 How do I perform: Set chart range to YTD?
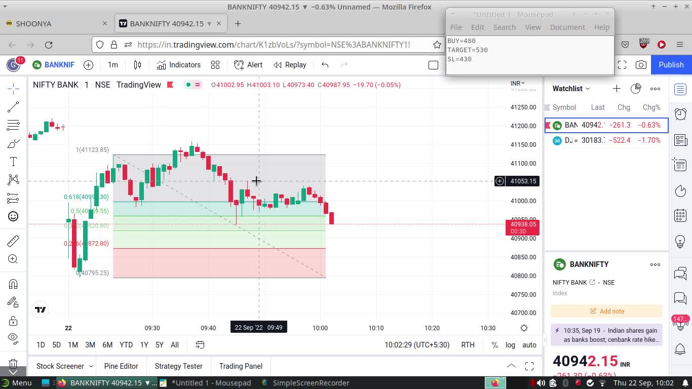(x=126, y=345)
